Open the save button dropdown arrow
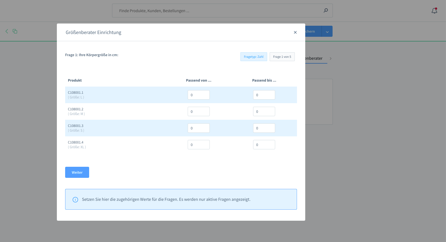446x242 pixels. tap(327, 31)
